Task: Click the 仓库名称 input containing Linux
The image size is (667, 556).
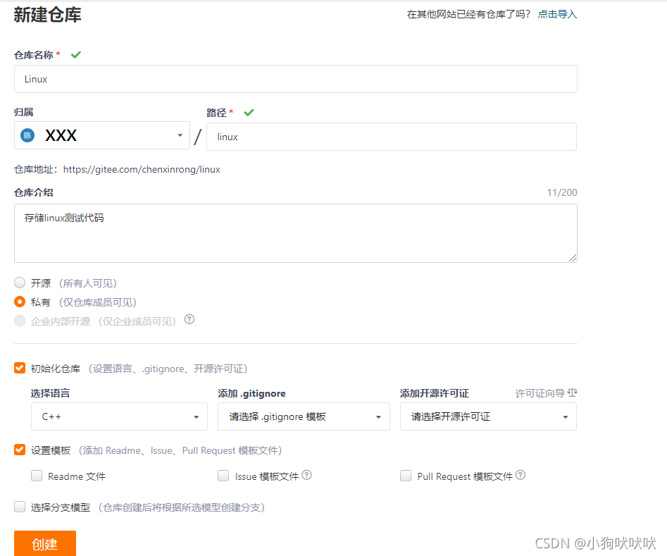Action: pyautogui.click(x=296, y=79)
